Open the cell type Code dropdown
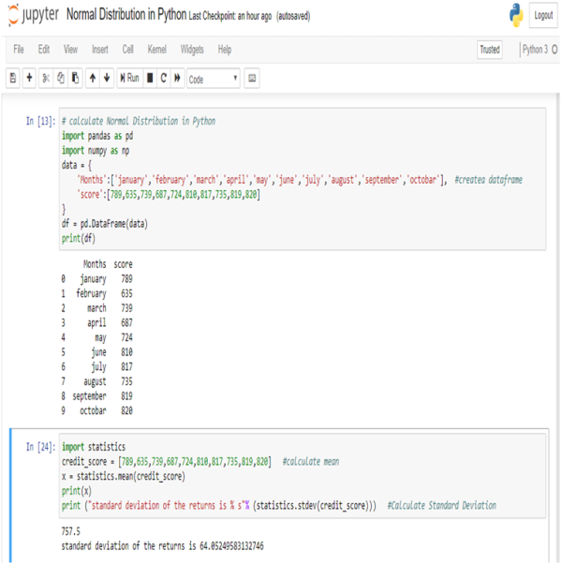 pyautogui.click(x=213, y=80)
